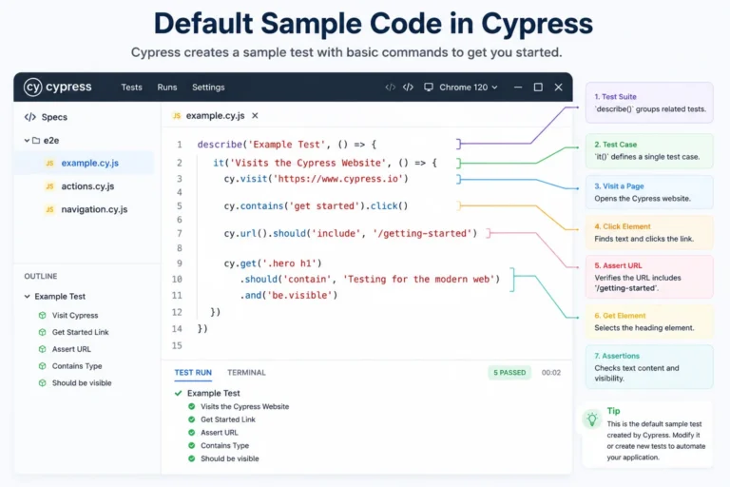This screenshot has height=487, width=730.
Task: Click the 00:02 run duration
Action: pos(550,373)
